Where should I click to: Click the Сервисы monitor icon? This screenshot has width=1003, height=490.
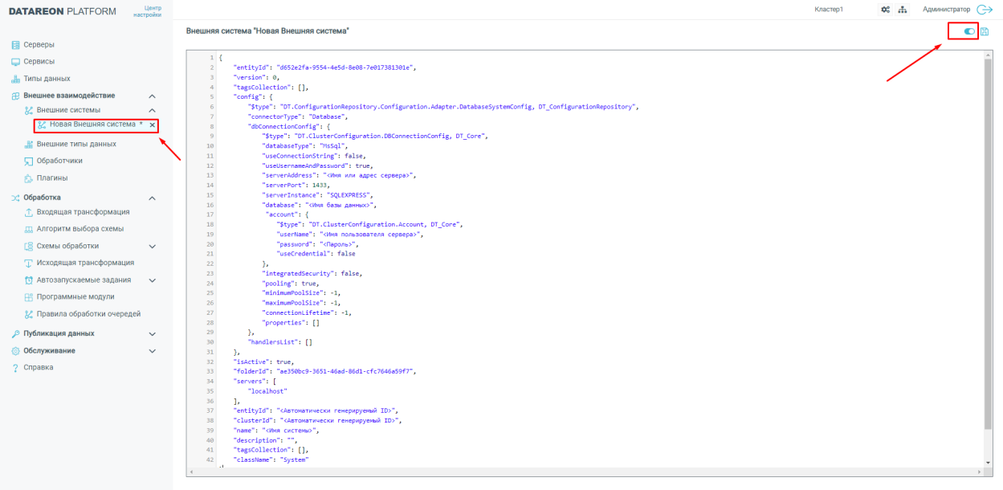point(15,62)
